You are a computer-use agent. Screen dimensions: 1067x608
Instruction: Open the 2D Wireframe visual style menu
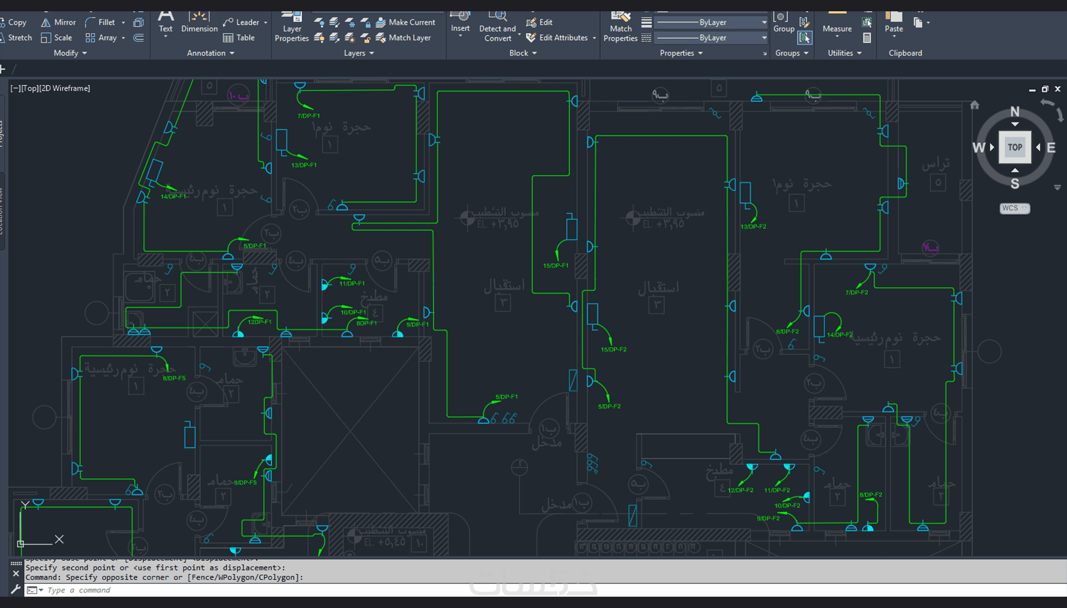65,88
